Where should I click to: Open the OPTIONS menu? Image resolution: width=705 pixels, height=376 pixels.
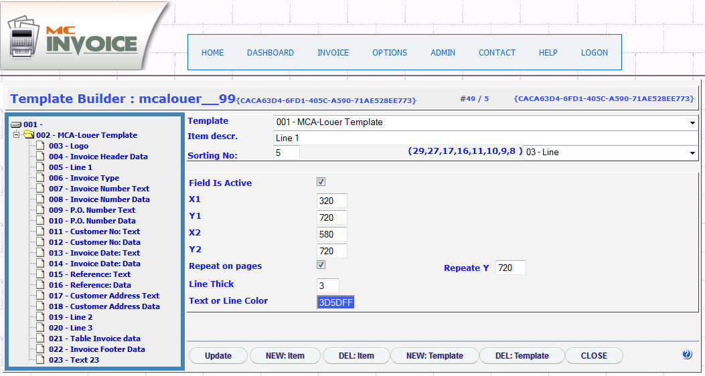(x=390, y=53)
